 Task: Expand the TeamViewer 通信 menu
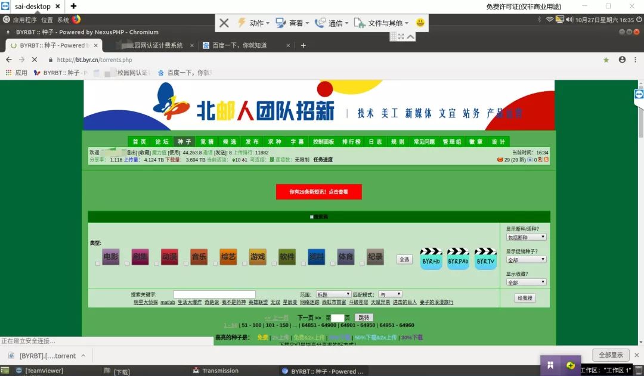point(332,23)
